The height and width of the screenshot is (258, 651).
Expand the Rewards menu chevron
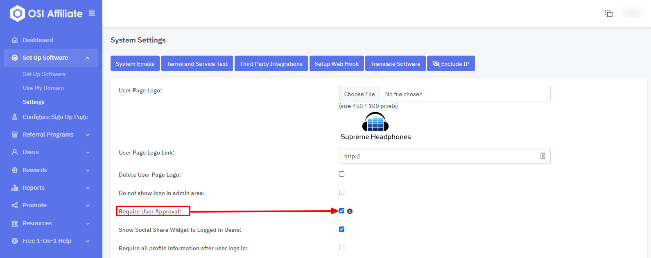click(88, 171)
